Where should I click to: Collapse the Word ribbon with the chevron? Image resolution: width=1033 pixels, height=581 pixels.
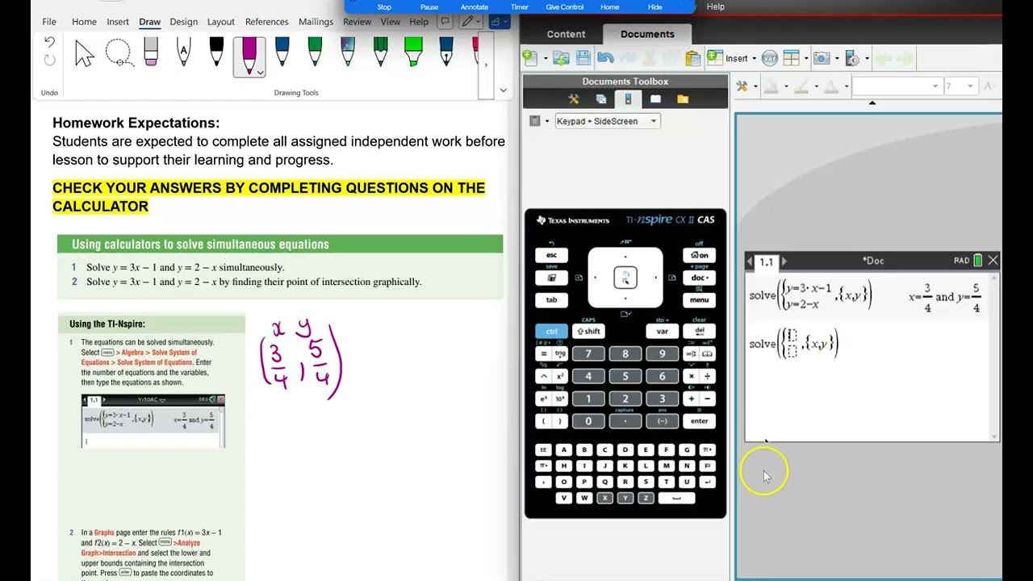pyautogui.click(x=503, y=90)
